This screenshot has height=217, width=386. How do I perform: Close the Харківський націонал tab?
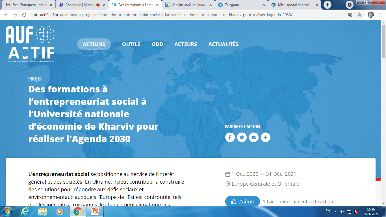[x=211, y=5]
